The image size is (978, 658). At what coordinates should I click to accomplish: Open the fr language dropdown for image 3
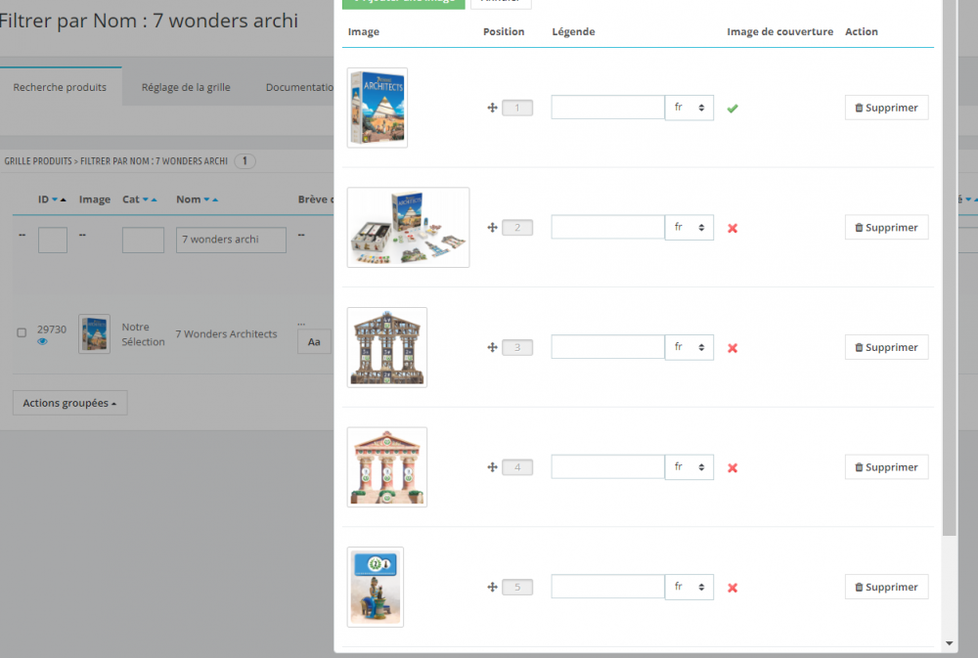tap(689, 347)
